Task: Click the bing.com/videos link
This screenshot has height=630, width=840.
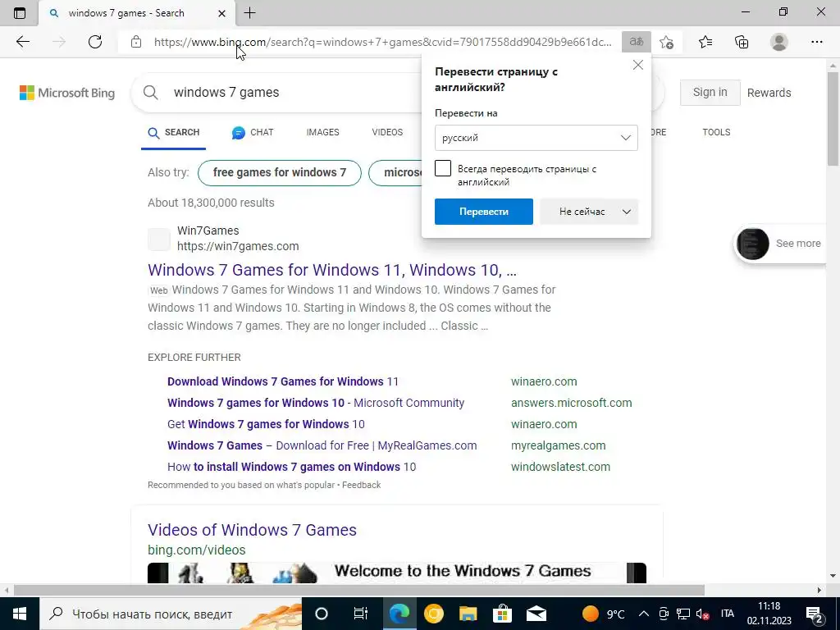Action: [197, 550]
